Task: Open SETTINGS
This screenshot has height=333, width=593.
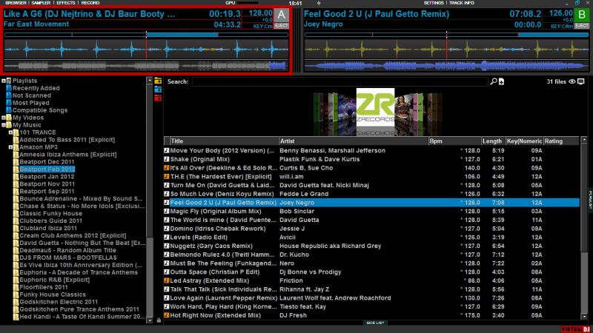Action: tap(434, 3)
